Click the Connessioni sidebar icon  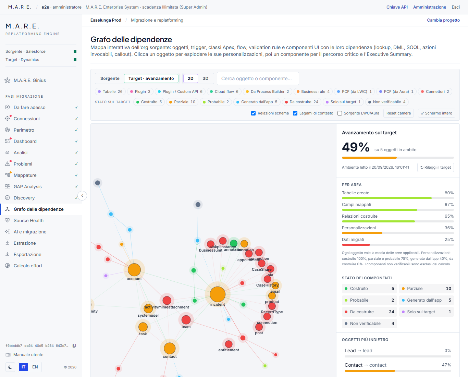[7, 119]
